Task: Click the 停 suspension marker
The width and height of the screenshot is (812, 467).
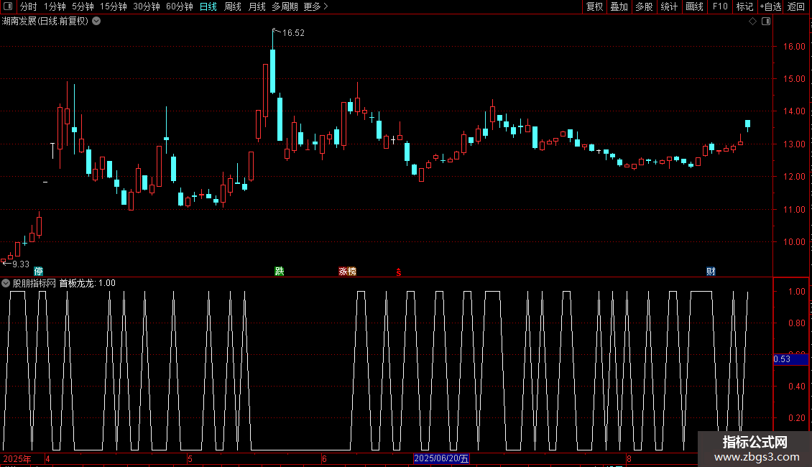Action: click(38, 272)
